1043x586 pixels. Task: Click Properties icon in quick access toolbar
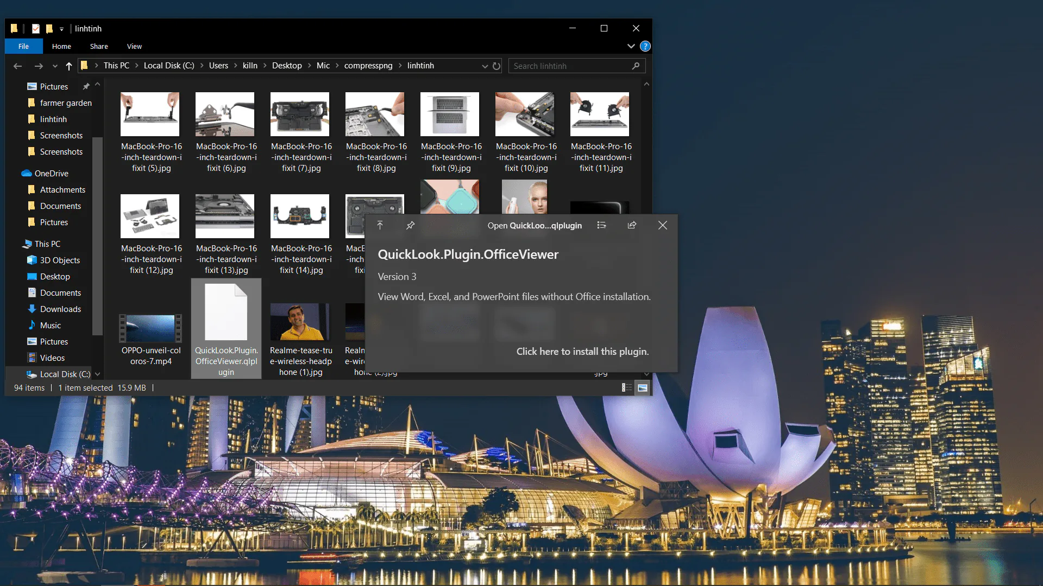[x=36, y=29]
